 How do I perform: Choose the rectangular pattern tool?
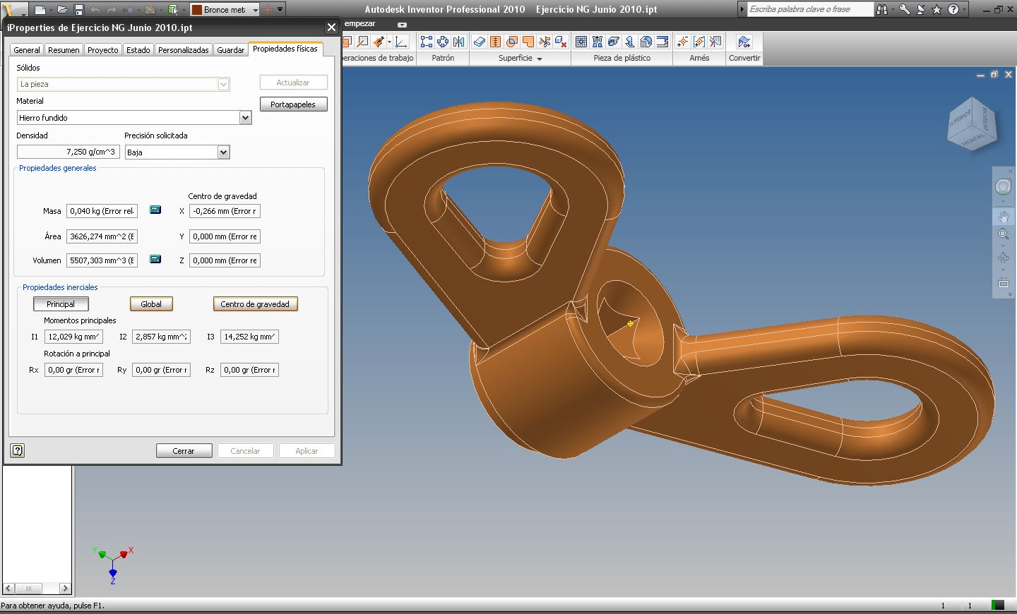[x=427, y=42]
